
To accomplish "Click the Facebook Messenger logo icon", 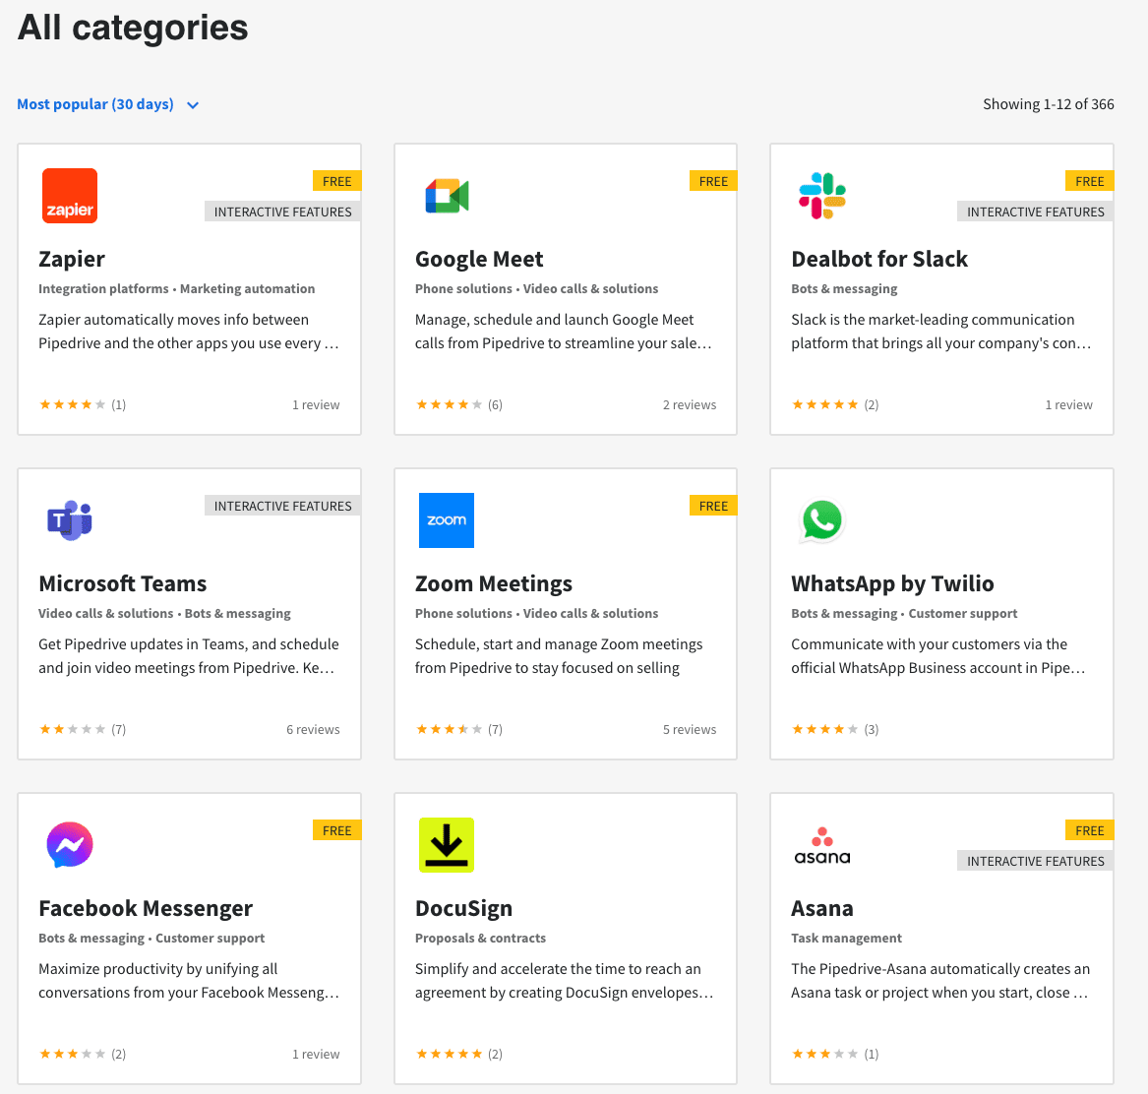I will (70, 845).
